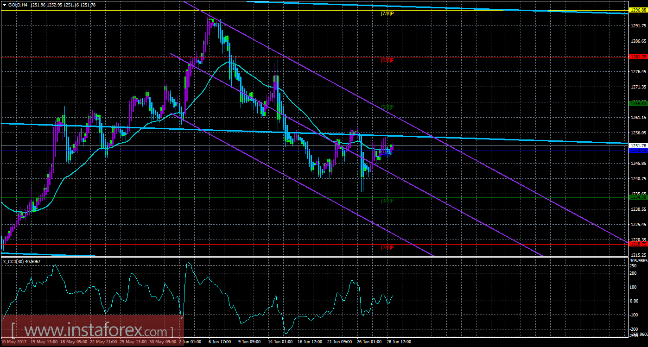648x347 pixels.
Task: Click the CCI scale value 305.9865
Action: pos(639,260)
